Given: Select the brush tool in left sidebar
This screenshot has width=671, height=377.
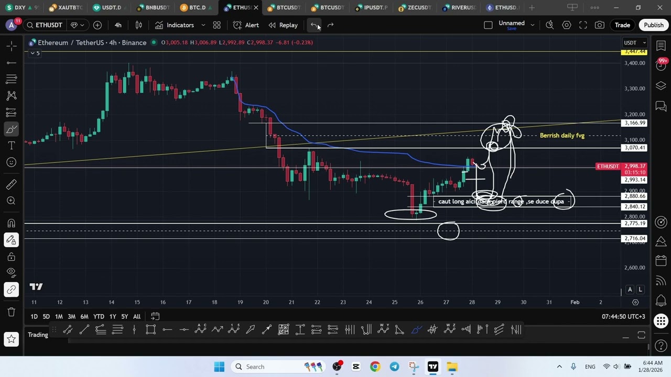Looking at the screenshot, I should (x=11, y=129).
